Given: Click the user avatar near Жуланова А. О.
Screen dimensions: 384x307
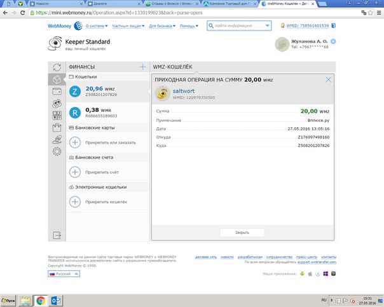Looking at the screenshot, I should (282, 44).
